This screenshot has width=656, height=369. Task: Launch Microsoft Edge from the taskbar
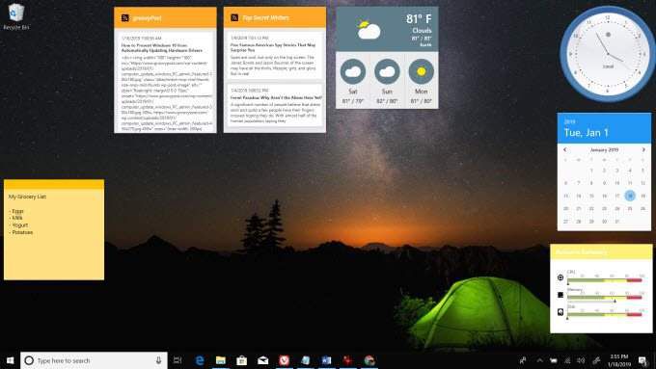(200, 360)
